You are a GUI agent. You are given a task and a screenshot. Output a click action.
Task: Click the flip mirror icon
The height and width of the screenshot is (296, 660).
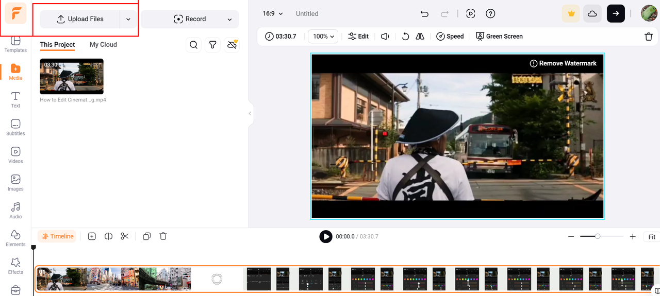click(420, 37)
